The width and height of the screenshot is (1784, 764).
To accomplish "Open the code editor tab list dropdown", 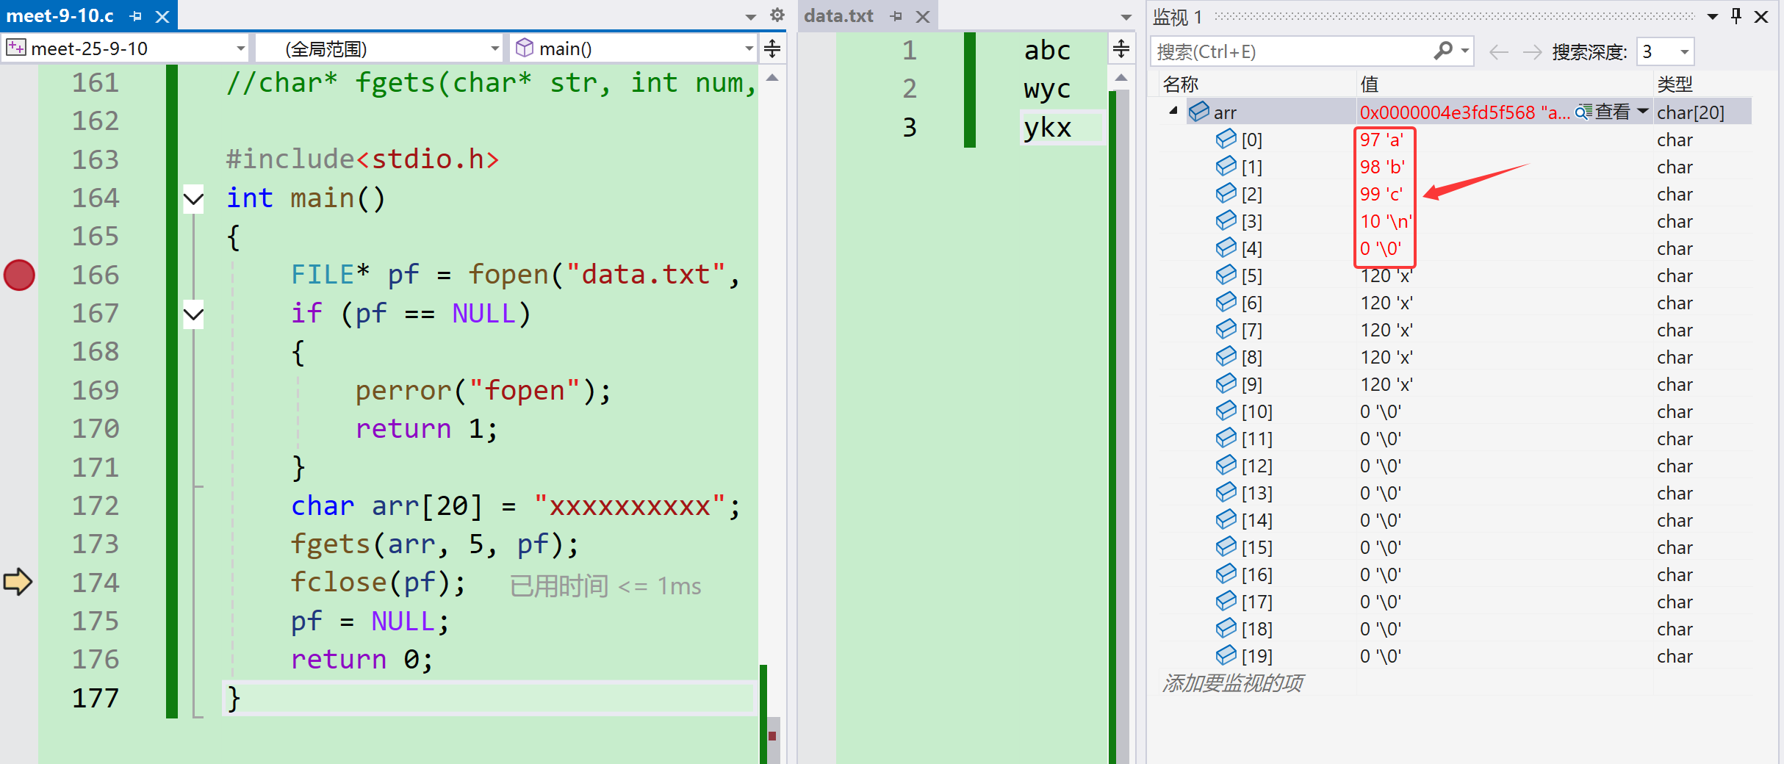I will [x=750, y=16].
